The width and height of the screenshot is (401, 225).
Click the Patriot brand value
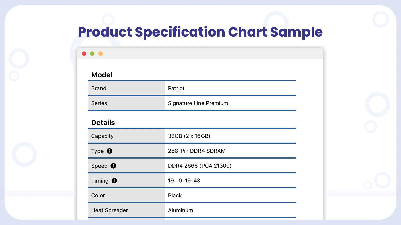click(x=176, y=88)
